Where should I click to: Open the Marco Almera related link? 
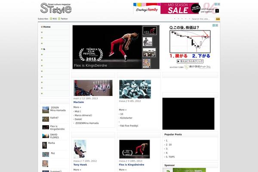pyautogui.click(x=83, y=115)
